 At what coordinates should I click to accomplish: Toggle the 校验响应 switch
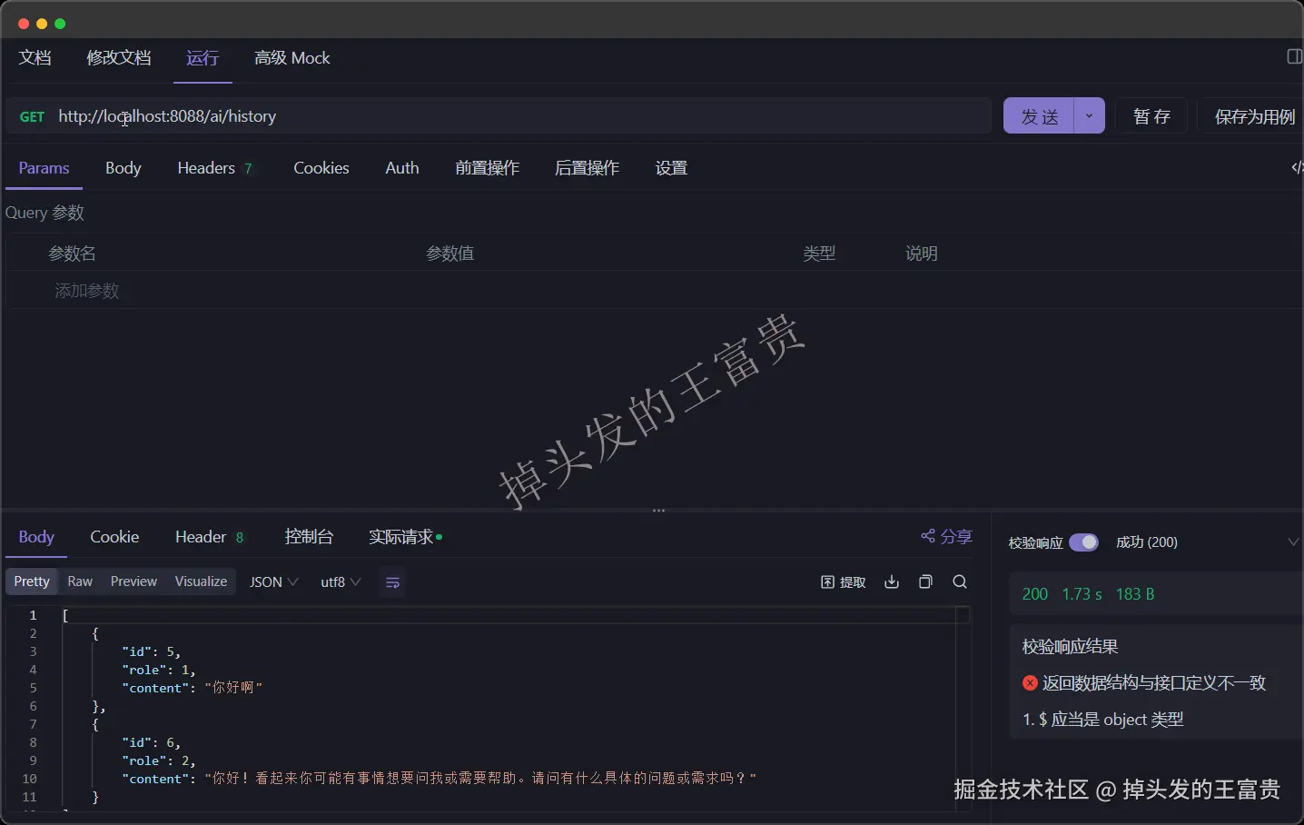coord(1083,542)
